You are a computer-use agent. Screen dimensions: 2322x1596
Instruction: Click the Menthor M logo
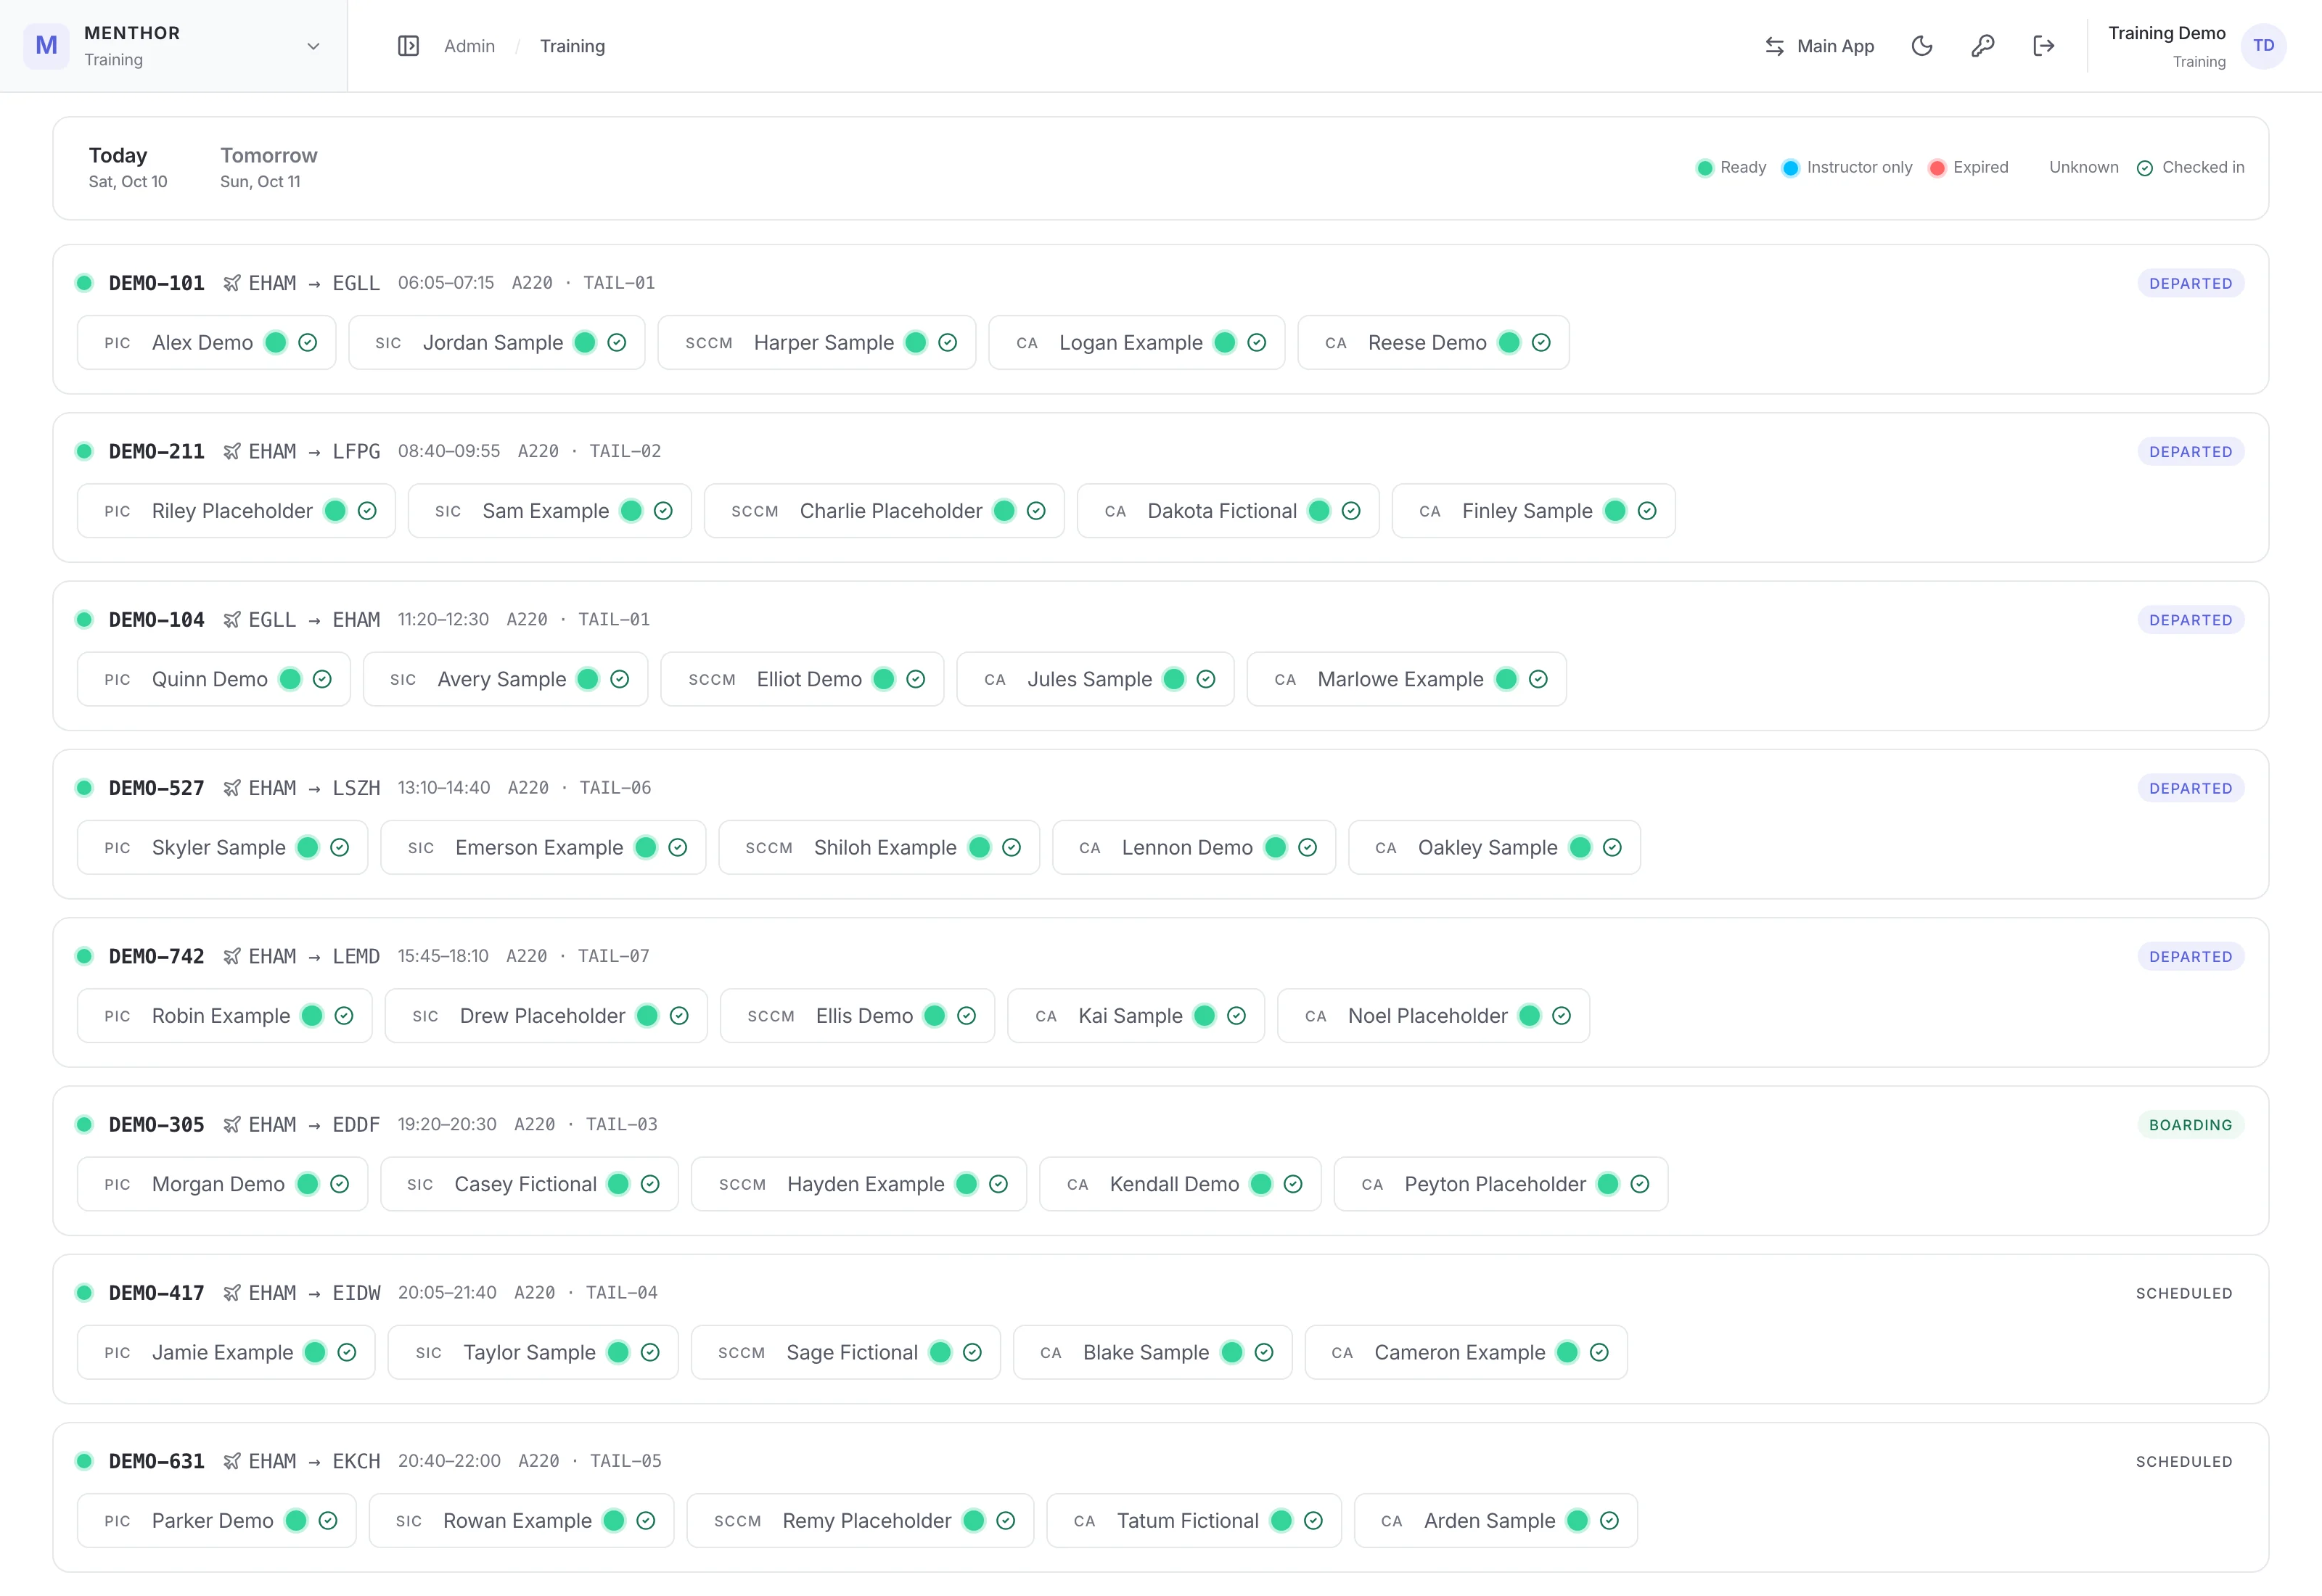pyautogui.click(x=46, y=46)
